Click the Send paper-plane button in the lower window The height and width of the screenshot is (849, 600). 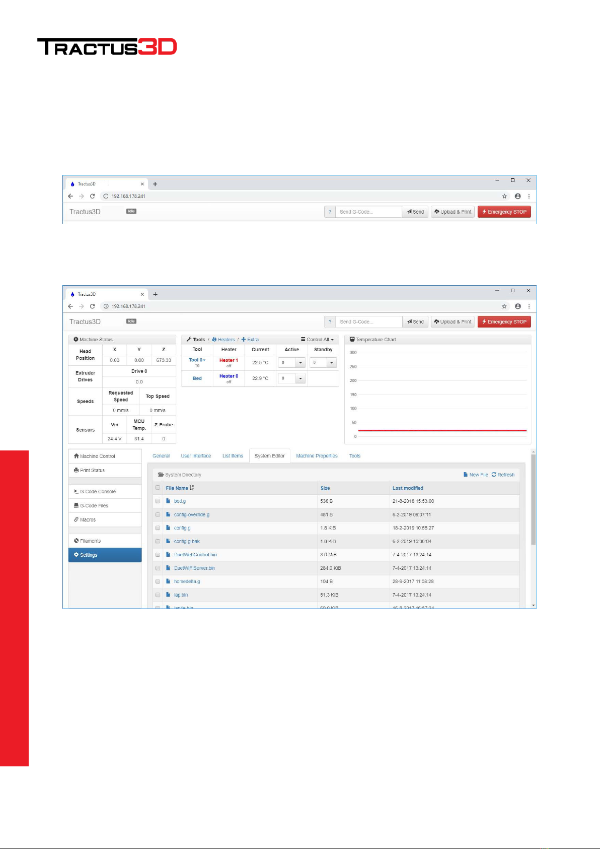click(x=415, y=321)
